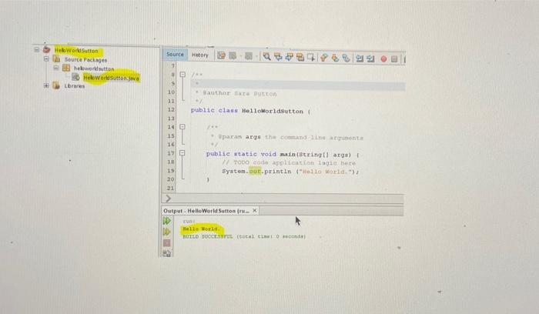Screen dimensions: 539x314
Task: Click the Back navigation icon in editor toolbar
Action: [x=233, y=56]
